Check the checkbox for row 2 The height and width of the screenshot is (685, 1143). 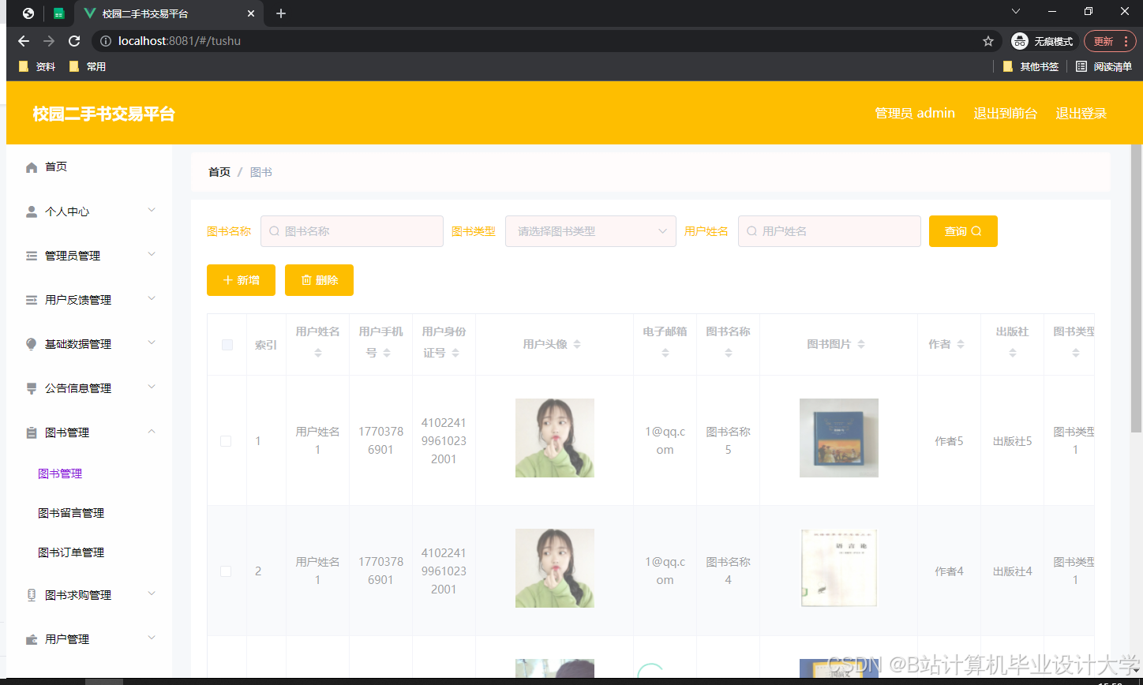(x=226, y=571)
